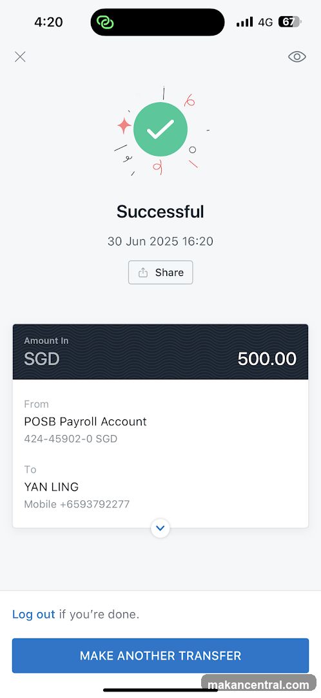The height and width of the screenshot is (698, 321).
Task: Tap the battery indicator in the status bar
Action: pyautogui.click(x=289, y=21)
